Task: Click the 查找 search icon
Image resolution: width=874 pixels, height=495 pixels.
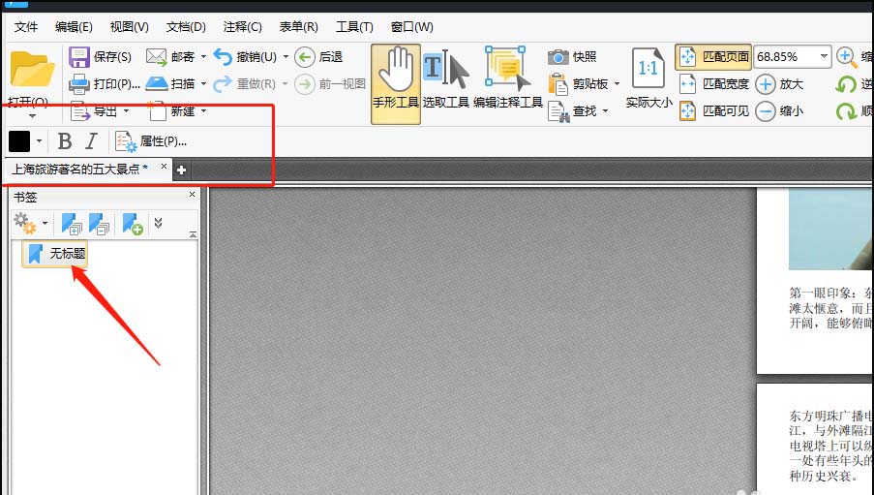Action: [558, 111]
